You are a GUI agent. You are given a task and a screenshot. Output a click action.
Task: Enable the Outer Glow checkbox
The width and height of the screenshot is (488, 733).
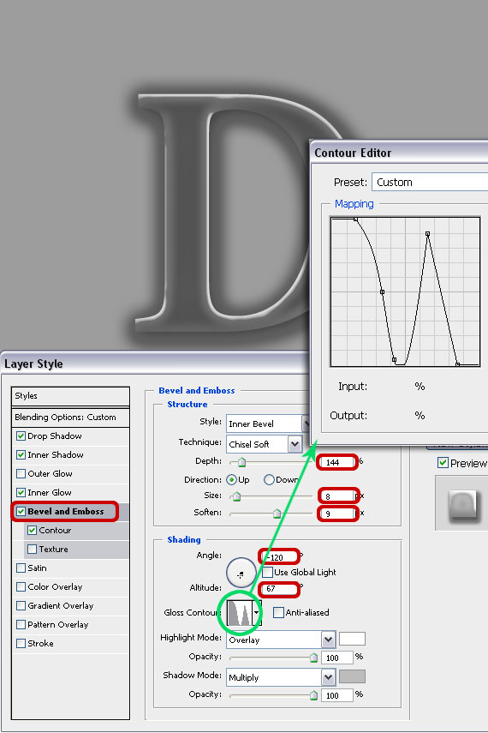(x=21, y=473)
